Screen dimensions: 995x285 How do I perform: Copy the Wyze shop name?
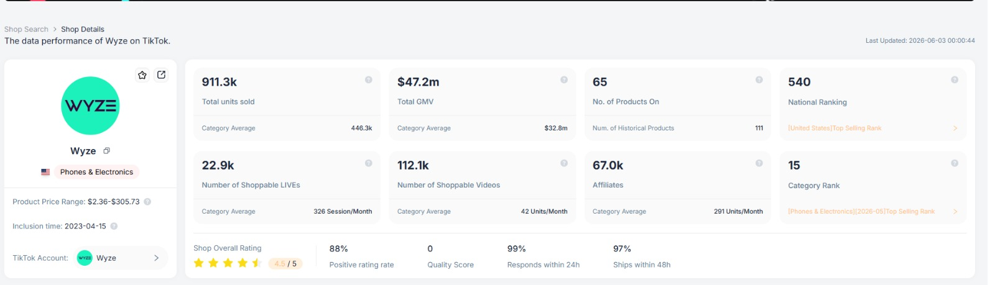click(x=107, y=151)
